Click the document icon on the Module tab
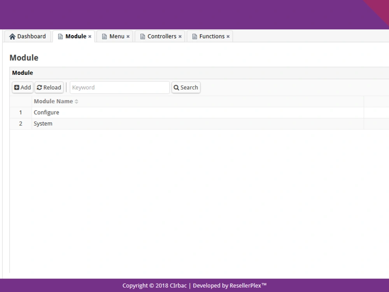Viewport: 389px width, 292px height. click(60, 36)
